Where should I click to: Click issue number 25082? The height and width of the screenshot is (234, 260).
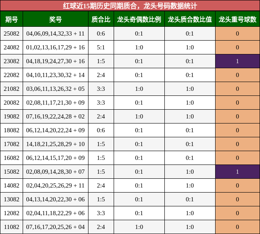point(11,33)
